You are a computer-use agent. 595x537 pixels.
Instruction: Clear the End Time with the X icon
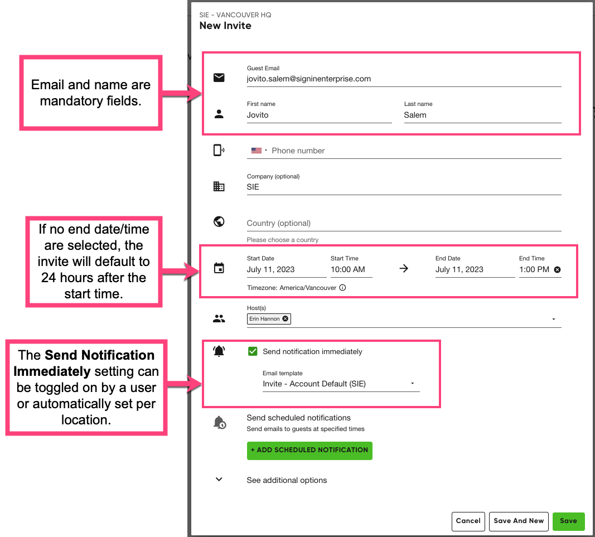[557, 269]
